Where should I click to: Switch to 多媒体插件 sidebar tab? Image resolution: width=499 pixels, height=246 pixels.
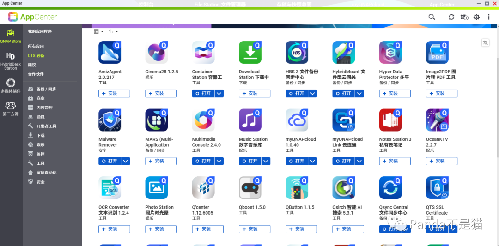pyautogui.click(x=11, y=86)
